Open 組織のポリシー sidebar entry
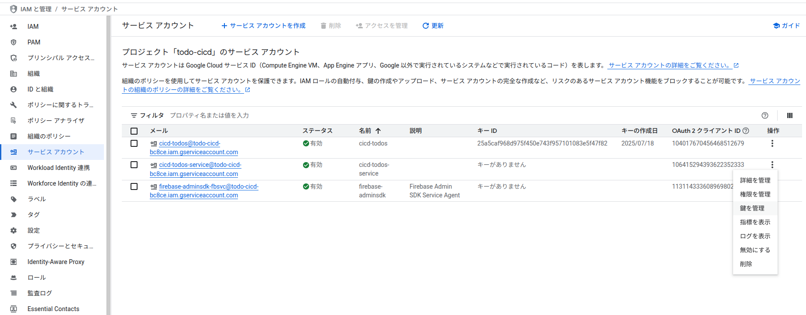Image resolution: width=806 pixels, height=315 pixels. click(52, 136)
